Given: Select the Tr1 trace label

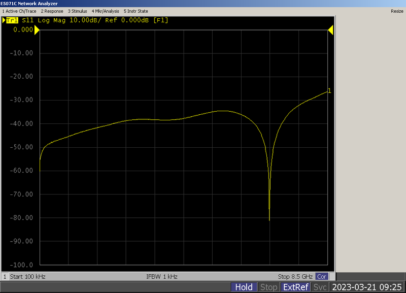Looking at the screenshot, I should [12, 20].
